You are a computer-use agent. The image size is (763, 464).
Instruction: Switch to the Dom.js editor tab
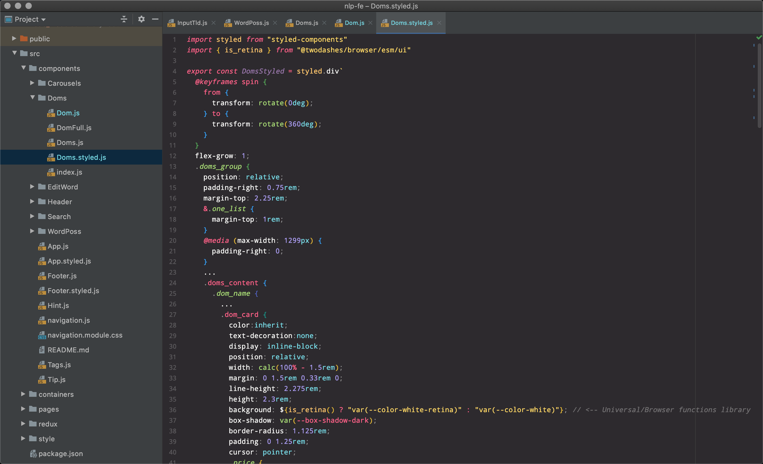(x=354, y=23)
